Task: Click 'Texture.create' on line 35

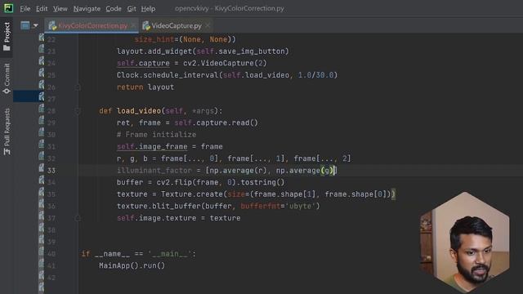Action: pos(192,194)
